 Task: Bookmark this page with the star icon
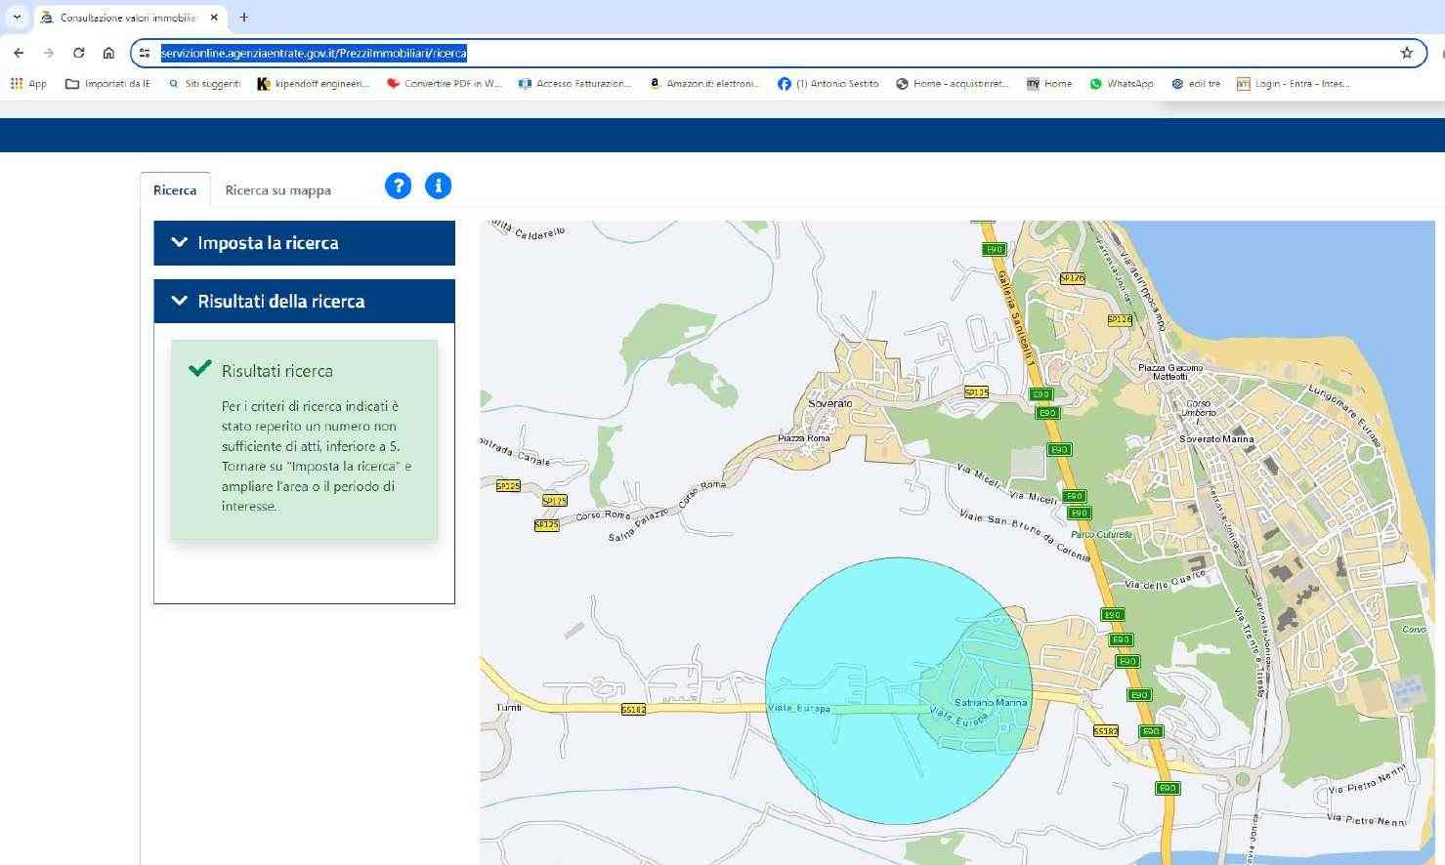pyautogui.click(x=1406, y=53)
